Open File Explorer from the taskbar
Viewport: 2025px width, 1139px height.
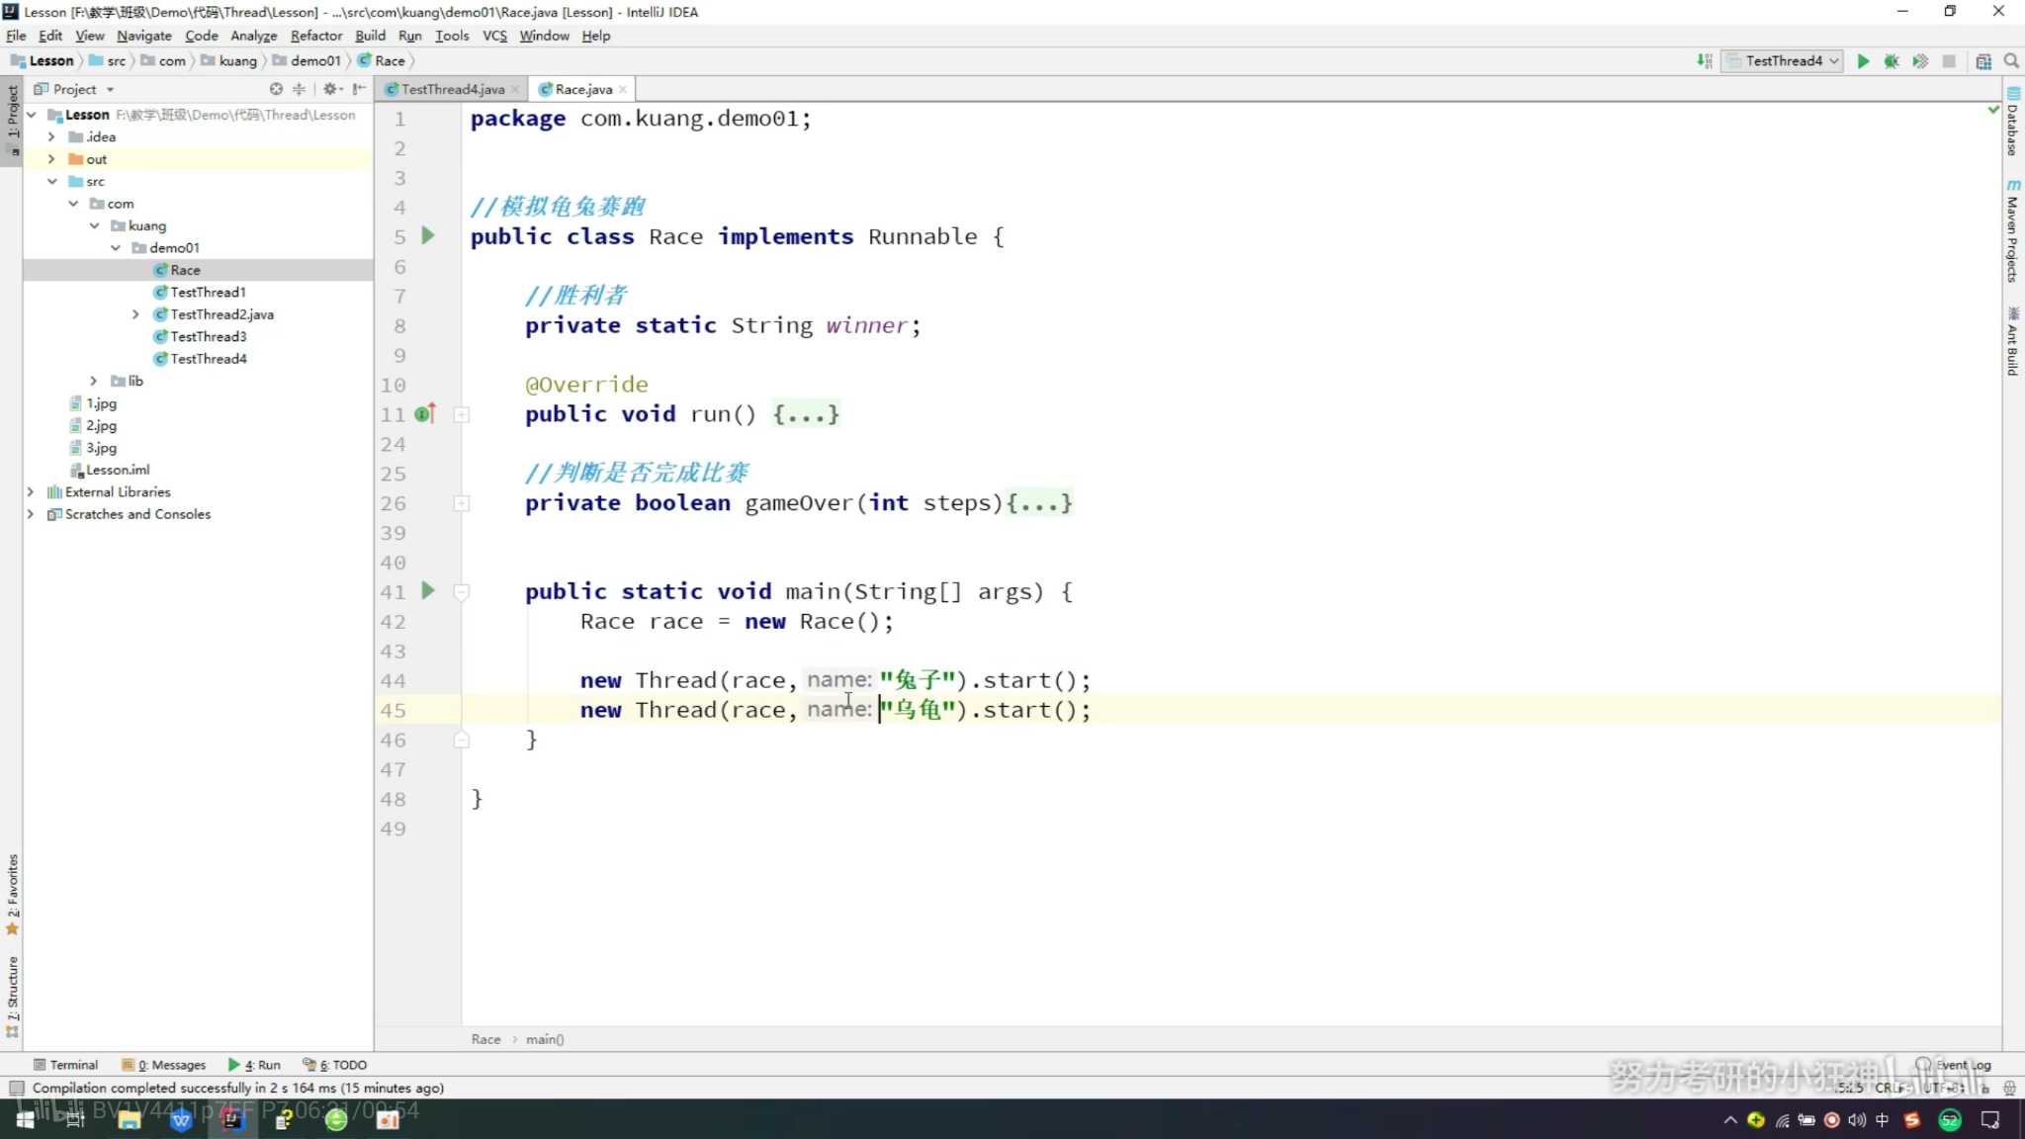[130, 1119]
